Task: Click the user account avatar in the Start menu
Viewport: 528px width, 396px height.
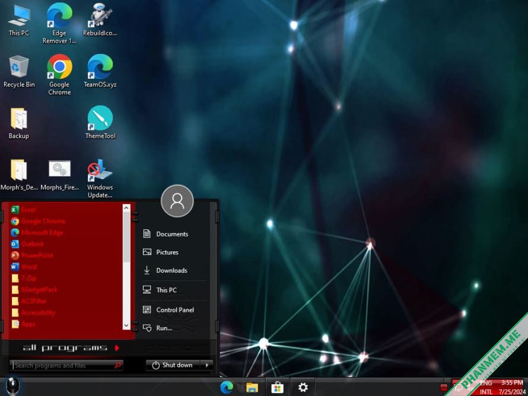Action: point(177,201)
